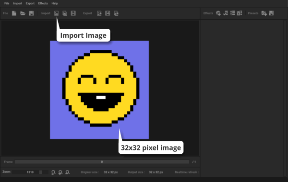
Task: Save preset with floppy icon in Presets group
Action: click(271, 13)
